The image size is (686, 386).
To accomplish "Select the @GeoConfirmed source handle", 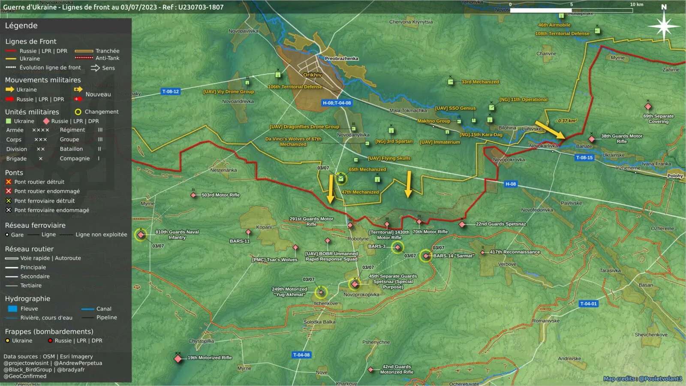I will [25, 376].
